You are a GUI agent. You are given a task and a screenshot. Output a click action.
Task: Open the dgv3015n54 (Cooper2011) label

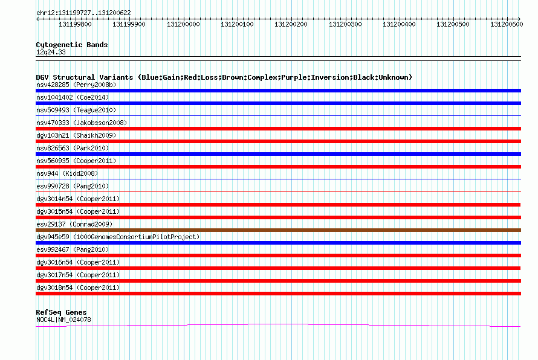pyautogui.click(x=78, y=211)
